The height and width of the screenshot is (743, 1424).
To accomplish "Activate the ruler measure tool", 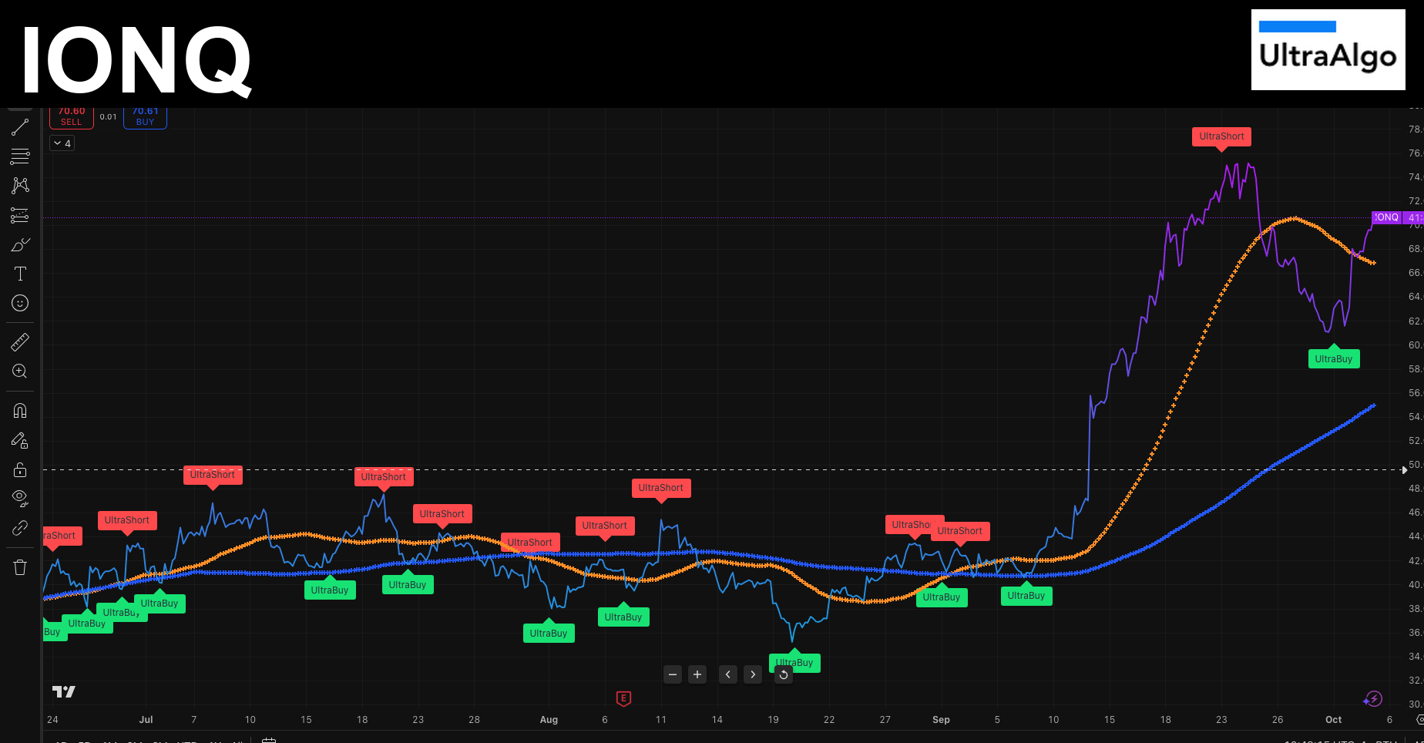I will (20, 342).
